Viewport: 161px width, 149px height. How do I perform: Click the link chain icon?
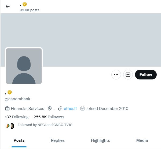click(x=60, y=109)
